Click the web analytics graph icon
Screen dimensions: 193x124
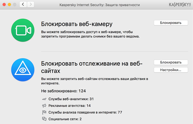click(44, 99)
